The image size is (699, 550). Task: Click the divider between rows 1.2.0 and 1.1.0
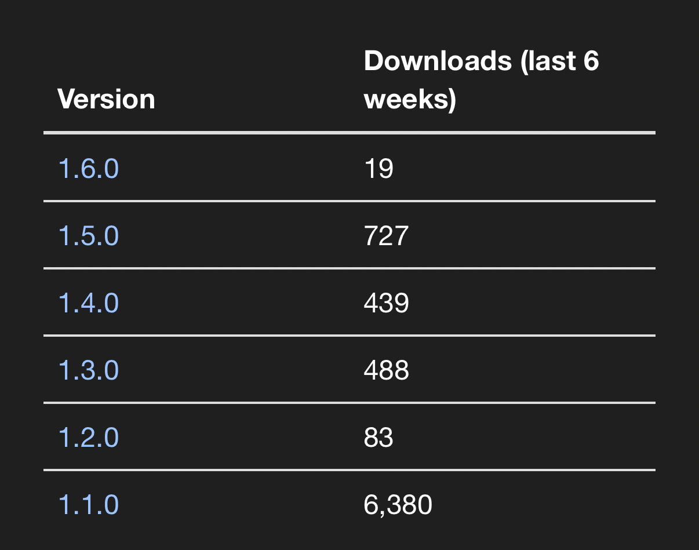coord(349,470)
